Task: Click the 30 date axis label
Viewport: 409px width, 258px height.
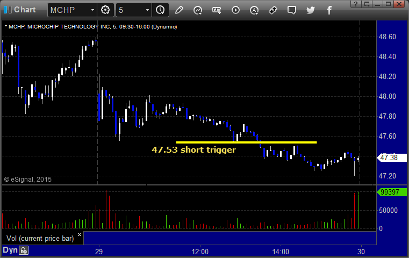Action: (361, 252)
